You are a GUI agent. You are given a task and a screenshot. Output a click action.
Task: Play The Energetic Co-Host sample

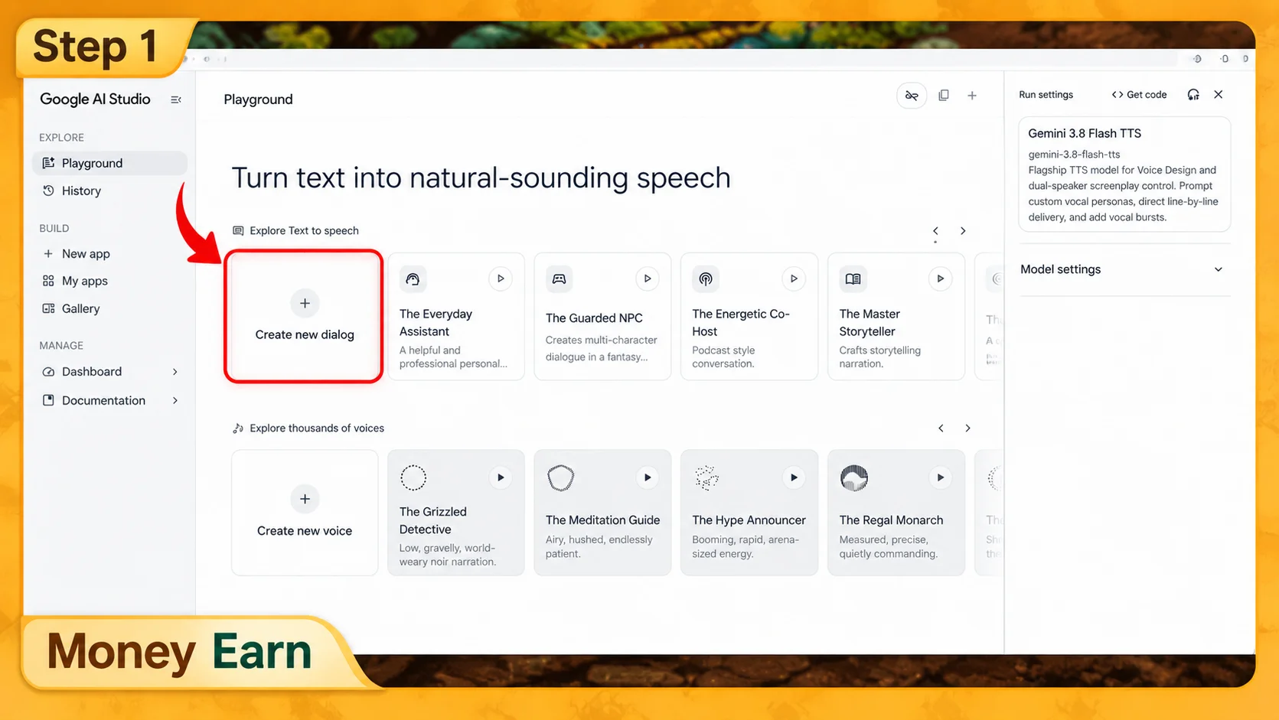click(x=794, y=279)
